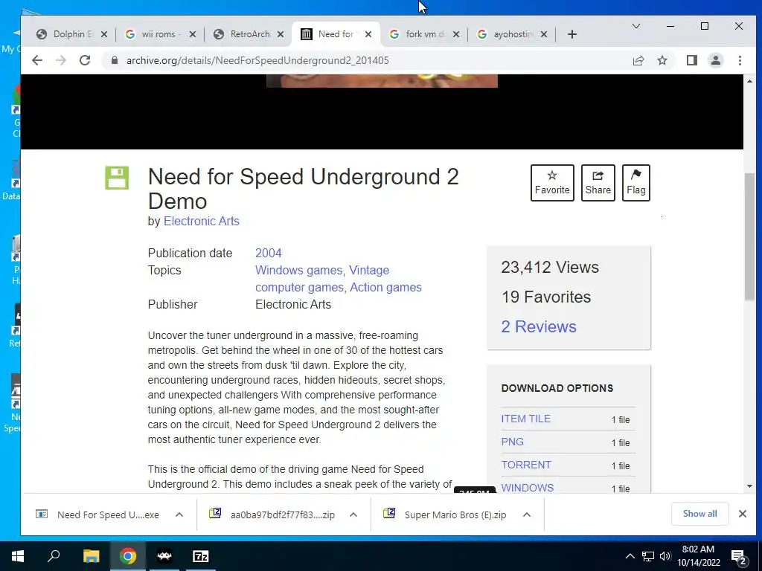Favorite this archive item
This screenshot has height=571, width=762.
(552, 183)
